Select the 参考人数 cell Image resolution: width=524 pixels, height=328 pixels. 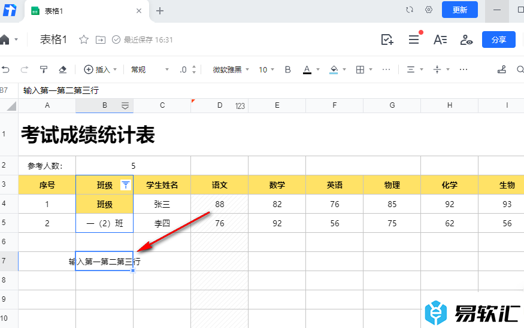click(47, 166)
